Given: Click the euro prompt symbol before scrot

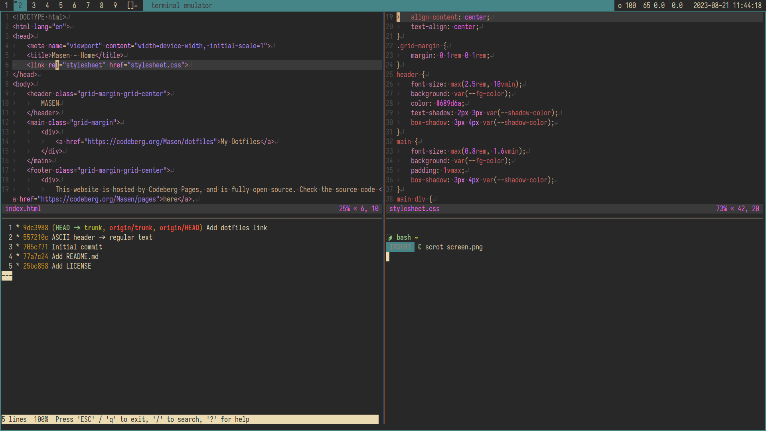Looking at the screenshot, I should (420, 247).
